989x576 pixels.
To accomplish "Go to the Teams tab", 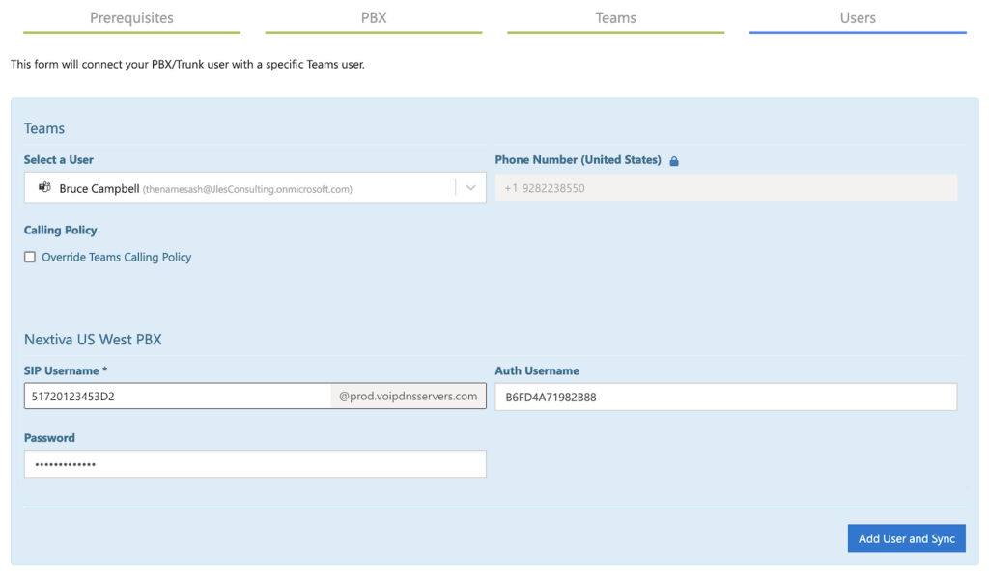I will pos(615,18).
